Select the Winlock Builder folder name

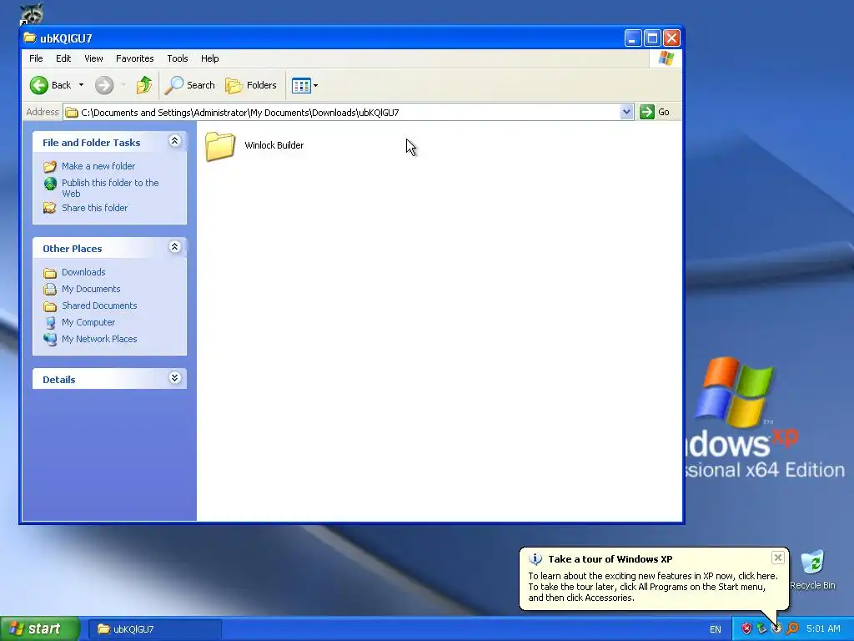click(274, 145)
